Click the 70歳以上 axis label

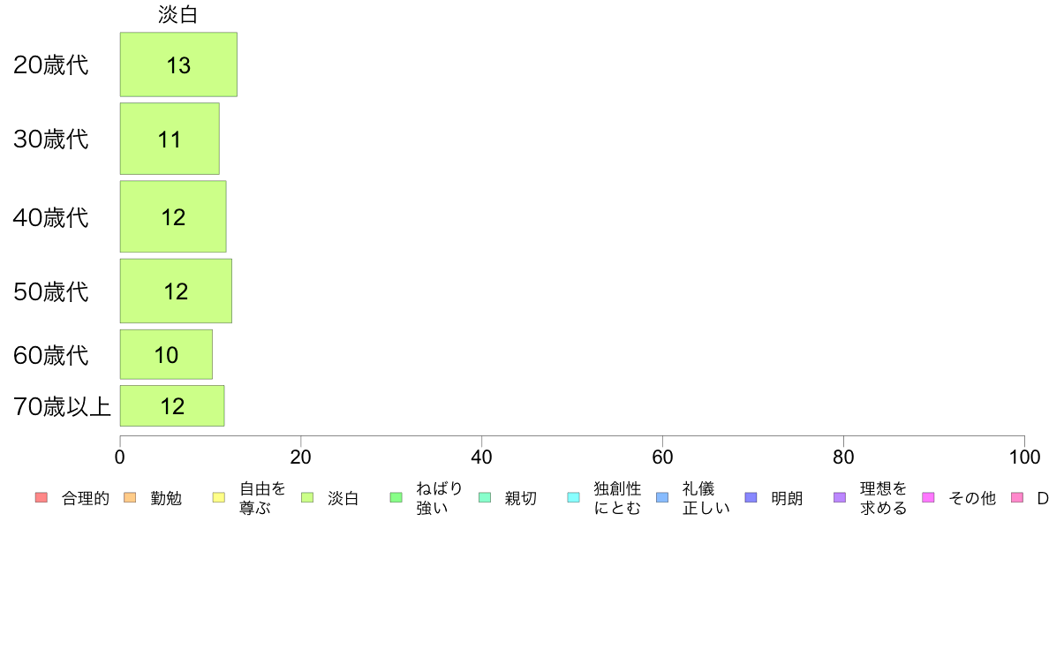coord(62,406)
